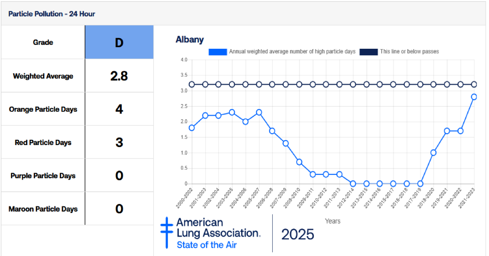Click the State of the Air link text
The height and width of the screenshot is (256, 489).
[207, 245]
